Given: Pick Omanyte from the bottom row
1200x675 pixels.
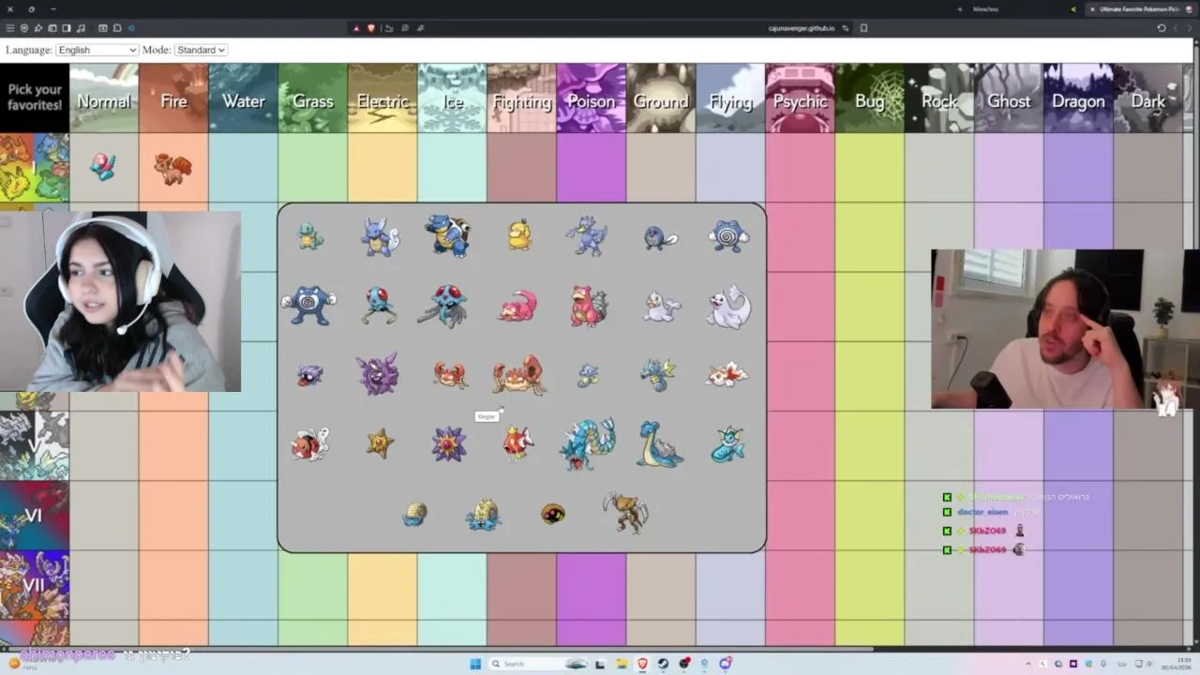Looking at the screenshot, I should click(414, 514).
